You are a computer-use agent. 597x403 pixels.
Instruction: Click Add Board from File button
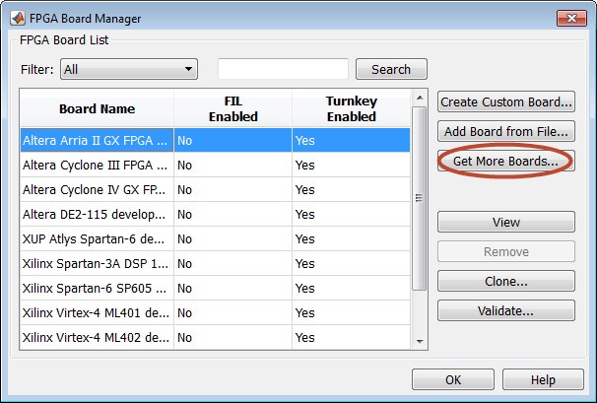coord(506,131)
